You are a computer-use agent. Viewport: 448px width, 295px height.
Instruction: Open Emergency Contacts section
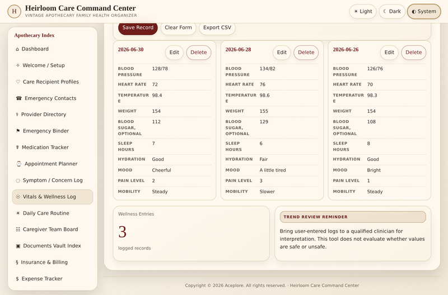[x=53, y=98]
